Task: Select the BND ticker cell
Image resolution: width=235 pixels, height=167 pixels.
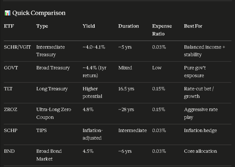Action: tap(9, 151)
